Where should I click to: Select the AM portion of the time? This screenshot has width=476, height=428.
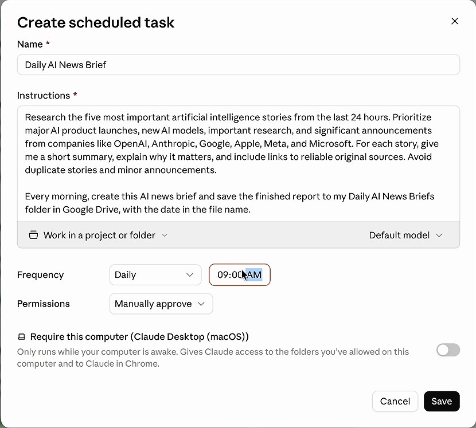pos(255,275)
